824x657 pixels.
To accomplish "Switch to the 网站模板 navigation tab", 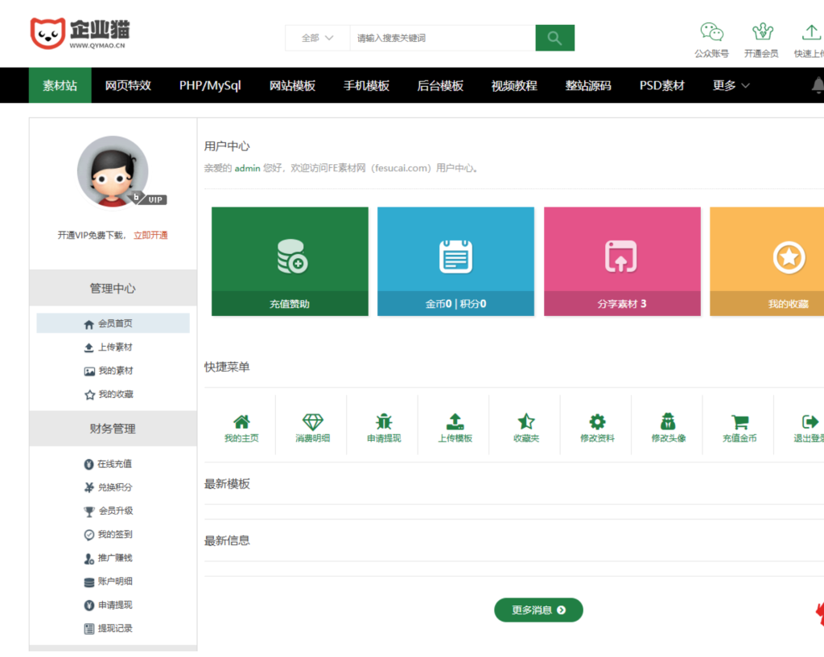I will pyautogui.click(x=293, y=84).
